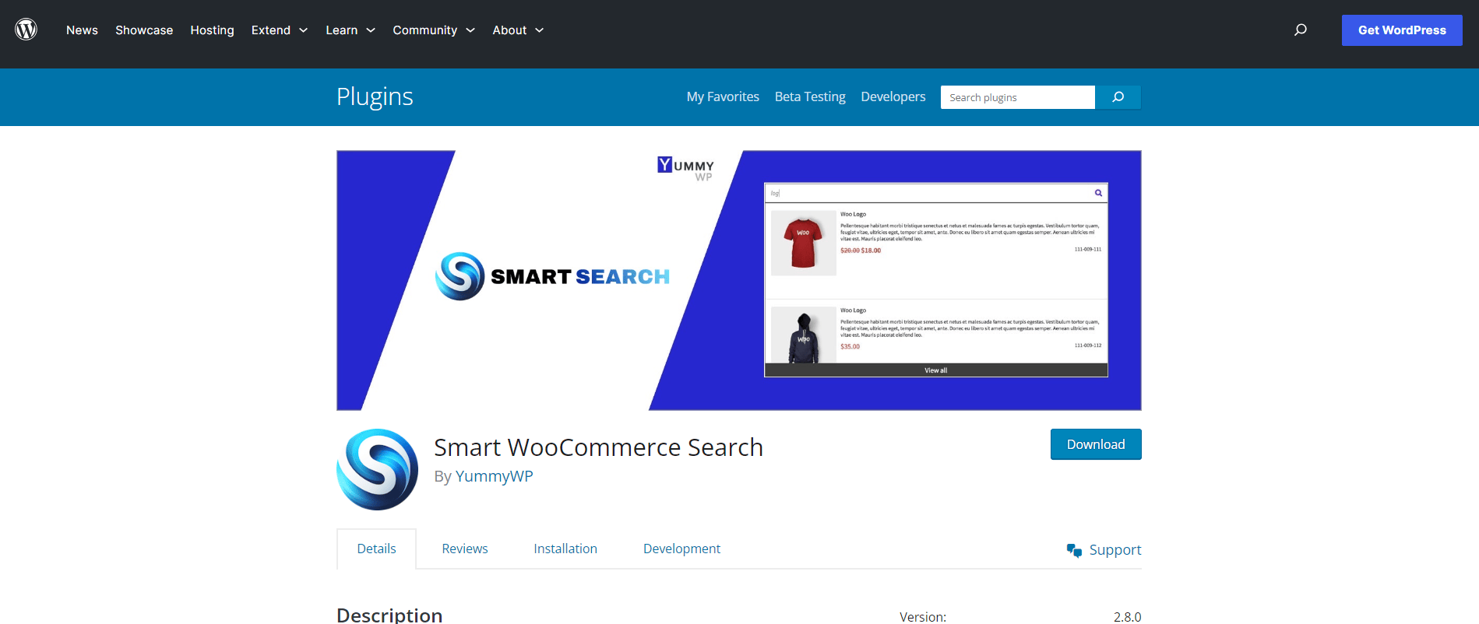Open the Community menu label

tap(424, 30)
